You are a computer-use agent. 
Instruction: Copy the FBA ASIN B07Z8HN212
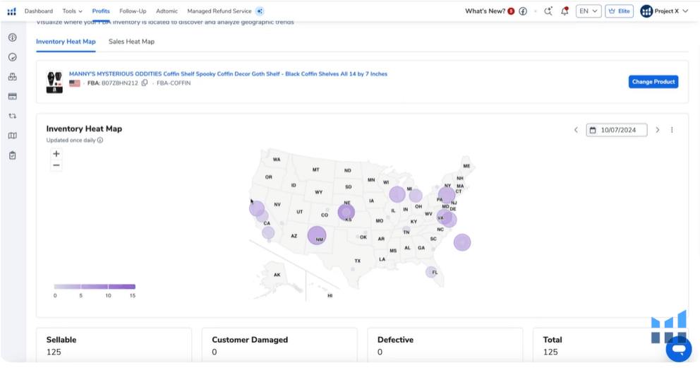145,83
